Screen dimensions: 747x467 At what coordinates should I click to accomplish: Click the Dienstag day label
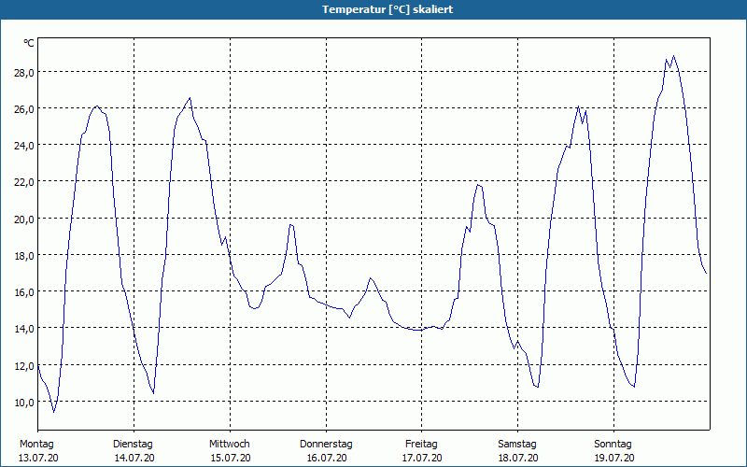[x=133, y=445]
